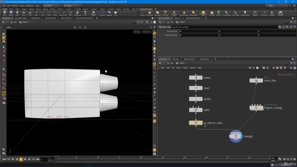This screenshot has height=167, width=297.
Task: Edit the first Clip Direction field
Action: tap(199, 31)
